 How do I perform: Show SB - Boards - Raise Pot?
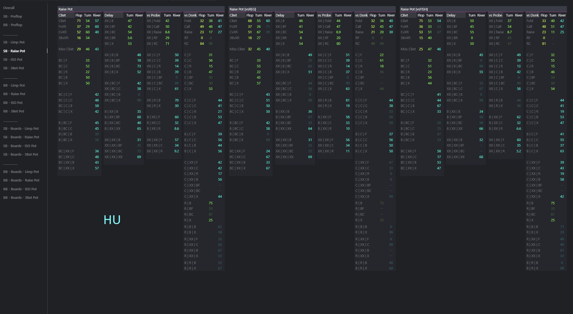21,137
